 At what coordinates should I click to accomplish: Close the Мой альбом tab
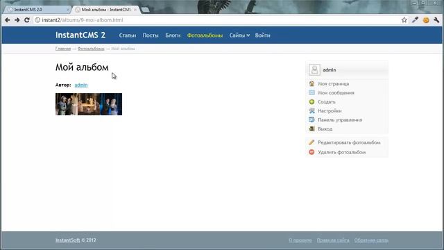click(x=135, y=10)
